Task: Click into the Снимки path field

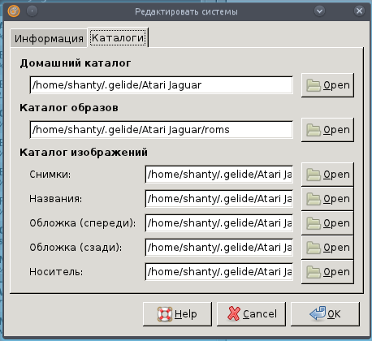Action: coord(219,175)
